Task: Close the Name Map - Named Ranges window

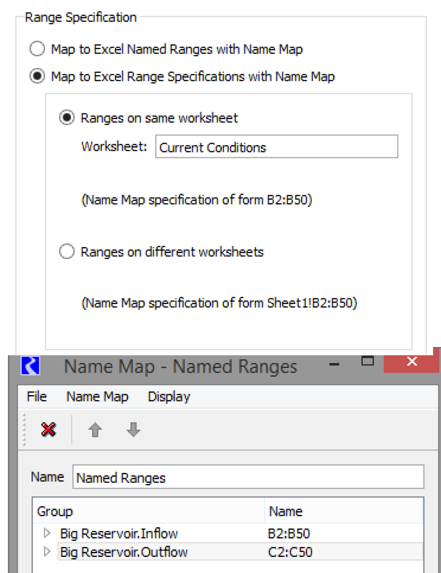Action: coord(412,361)
